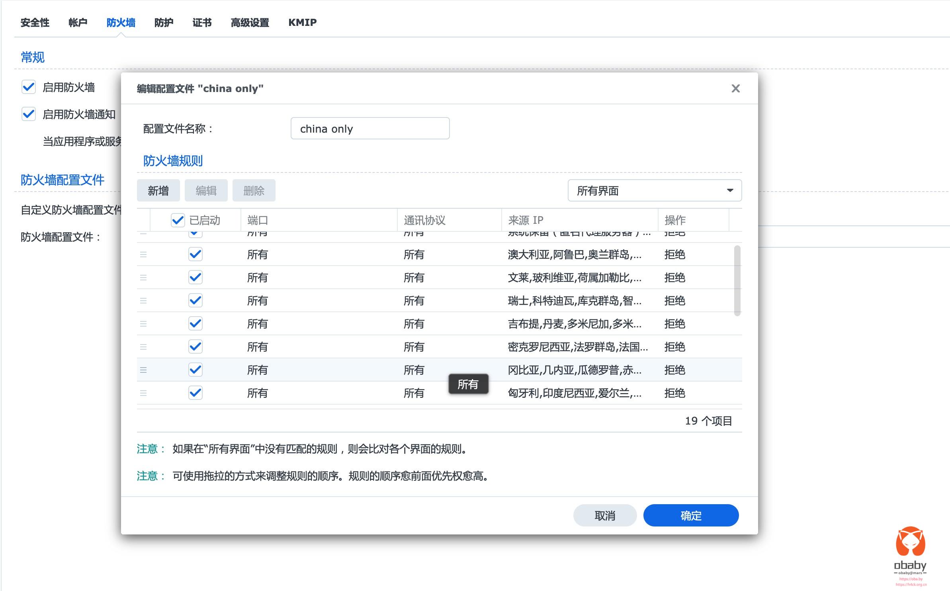Switch to the 证书 tab

(x=202, y=23)
